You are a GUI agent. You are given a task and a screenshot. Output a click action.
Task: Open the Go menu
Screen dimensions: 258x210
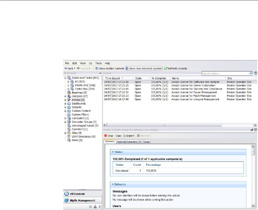(x=90, y=63)
